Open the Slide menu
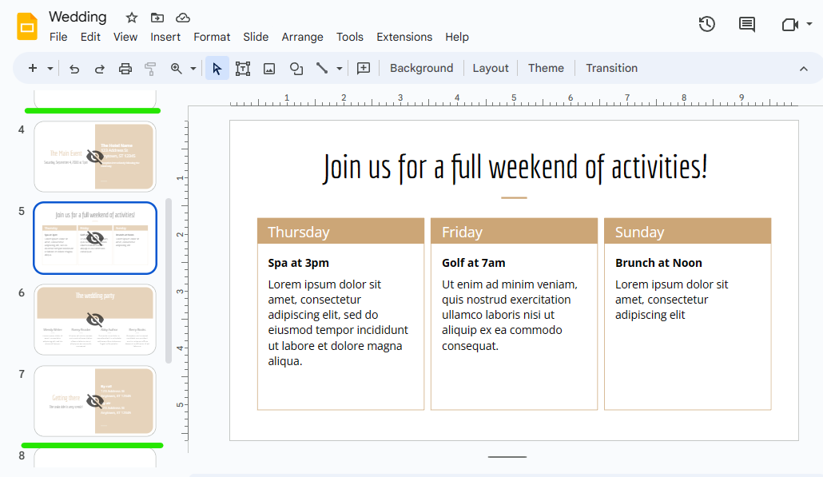823x477 pixels. [256, 38]
